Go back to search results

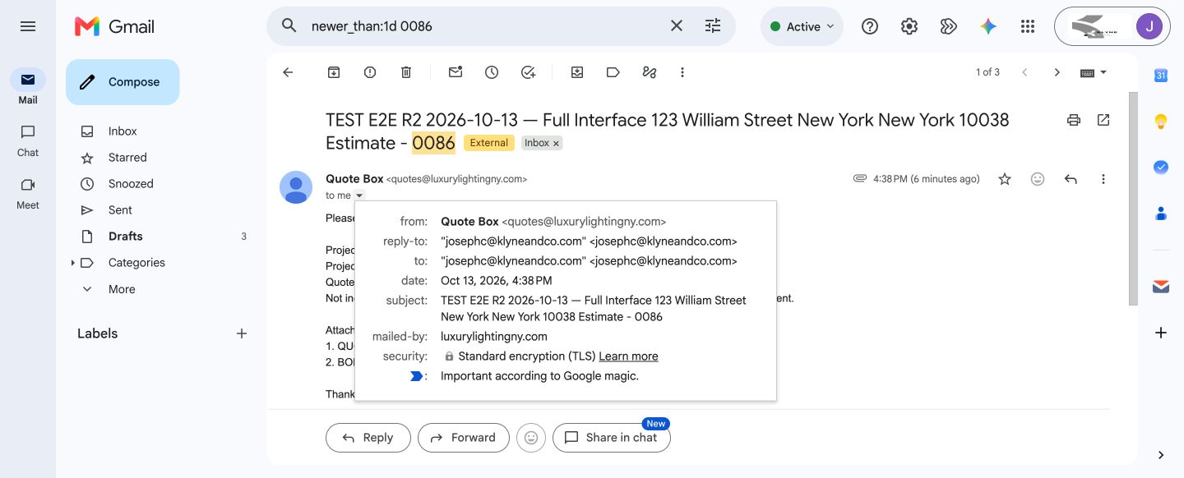pos(288,72)
